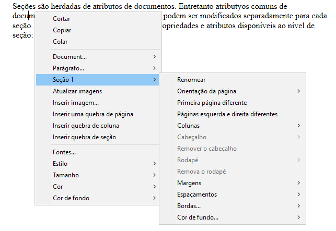Open the Fontes... dialog entry
This screenshot has width=336, height=231.
(x=64, y=152)
